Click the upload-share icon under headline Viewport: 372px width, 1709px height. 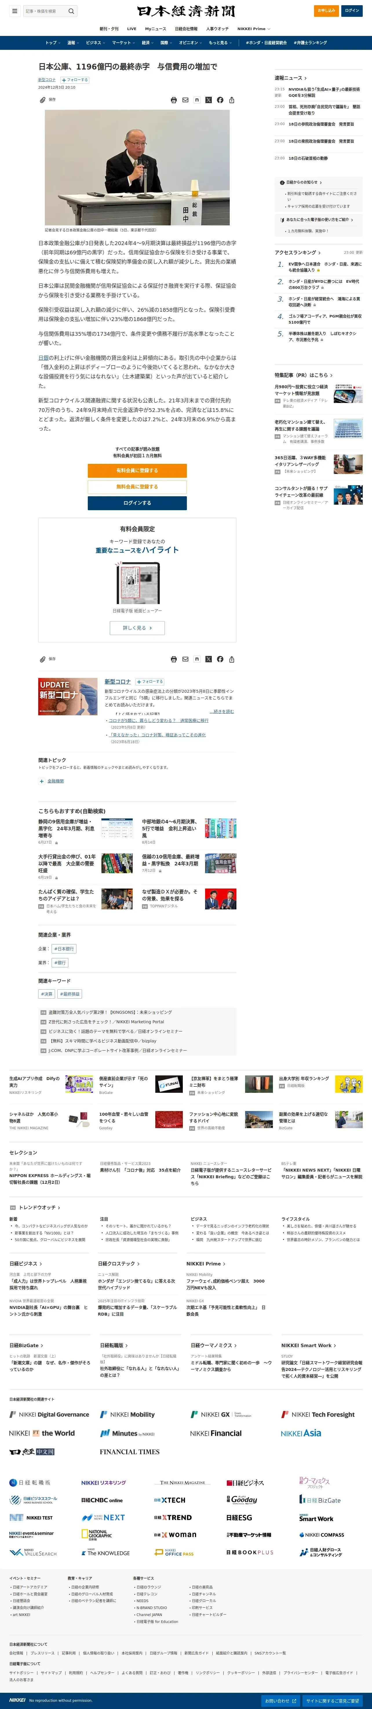click(231, 100)
